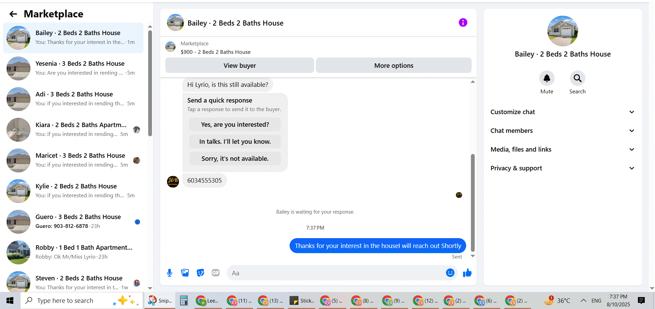655x309 pixels.
Task: Select Yesenia's 3 Beds 2 Baths chat
Action: pos(73,68)
